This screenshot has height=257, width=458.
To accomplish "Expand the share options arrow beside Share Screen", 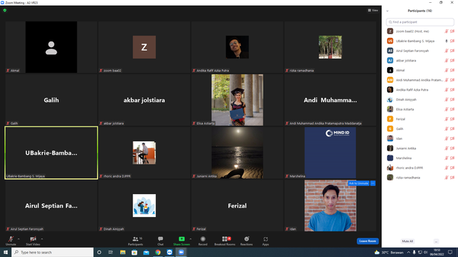I will pos(190,239).
